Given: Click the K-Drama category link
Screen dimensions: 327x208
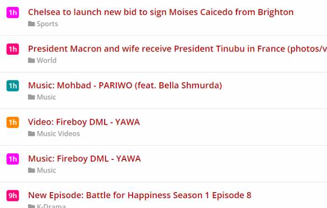Looking at the screenshot, I should click(51, 206).
